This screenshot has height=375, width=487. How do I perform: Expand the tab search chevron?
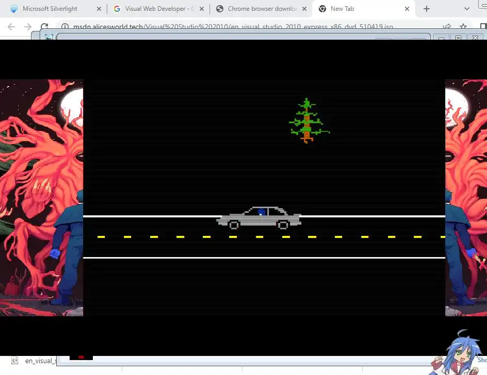pos(466,9)
